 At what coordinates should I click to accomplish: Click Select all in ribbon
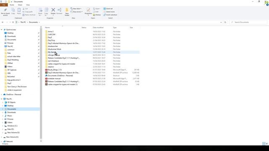tap(108, 9)
